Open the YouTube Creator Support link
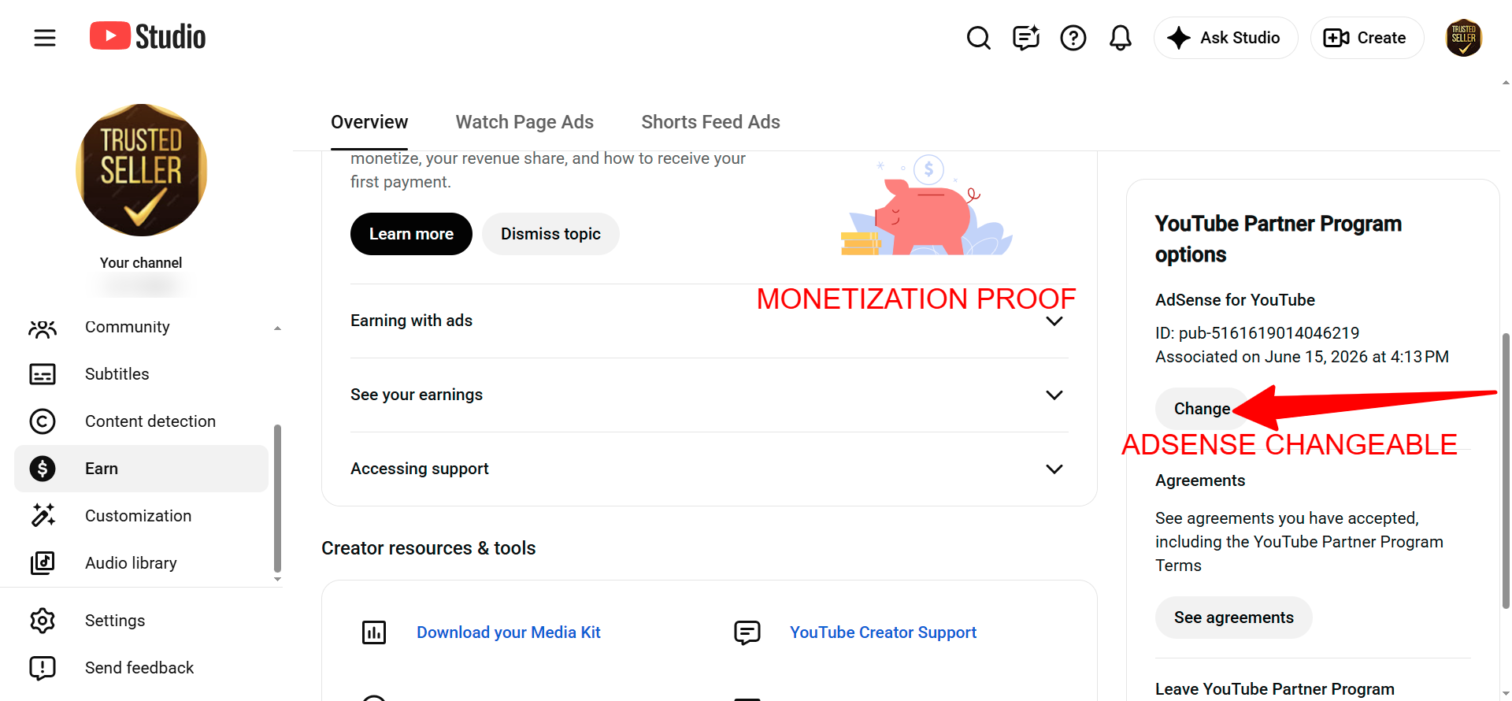Screen dimensions: 1512x701 (x=883, y=632)
